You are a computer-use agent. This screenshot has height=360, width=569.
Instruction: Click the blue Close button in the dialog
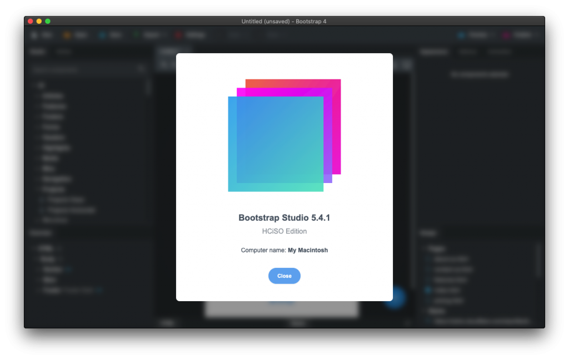tap(284, 276)
